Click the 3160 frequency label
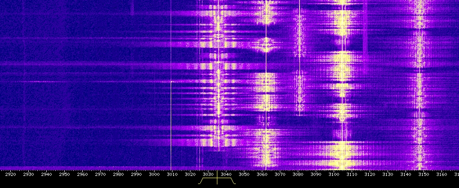The height and width of the screenshot is (188, 459). [441, 175]
